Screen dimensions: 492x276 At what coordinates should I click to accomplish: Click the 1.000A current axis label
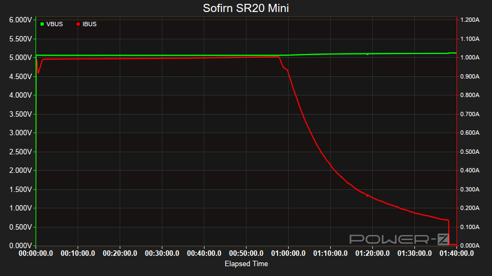(x=470, y=58)
